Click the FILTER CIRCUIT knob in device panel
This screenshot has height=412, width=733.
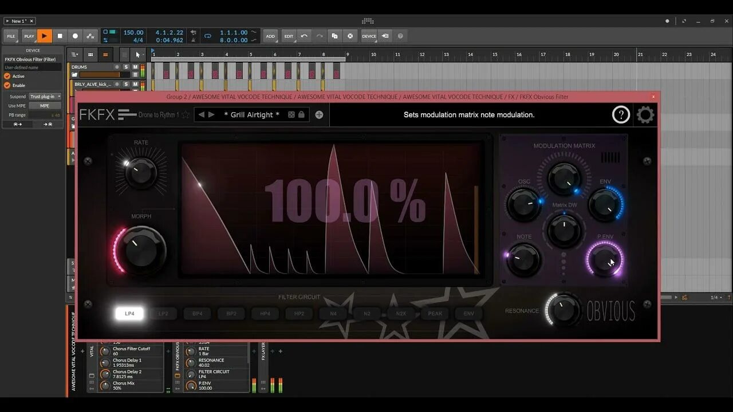pos(191,374)
